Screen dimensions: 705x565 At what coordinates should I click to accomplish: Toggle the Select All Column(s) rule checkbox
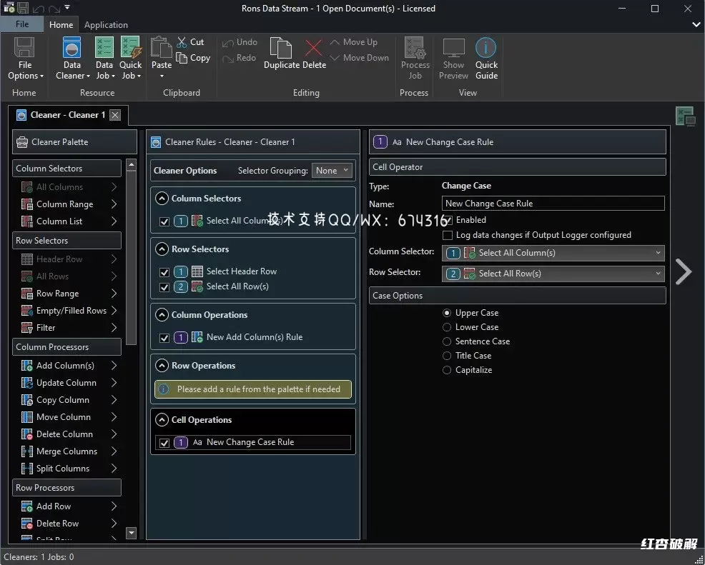[x=164, y=221]
